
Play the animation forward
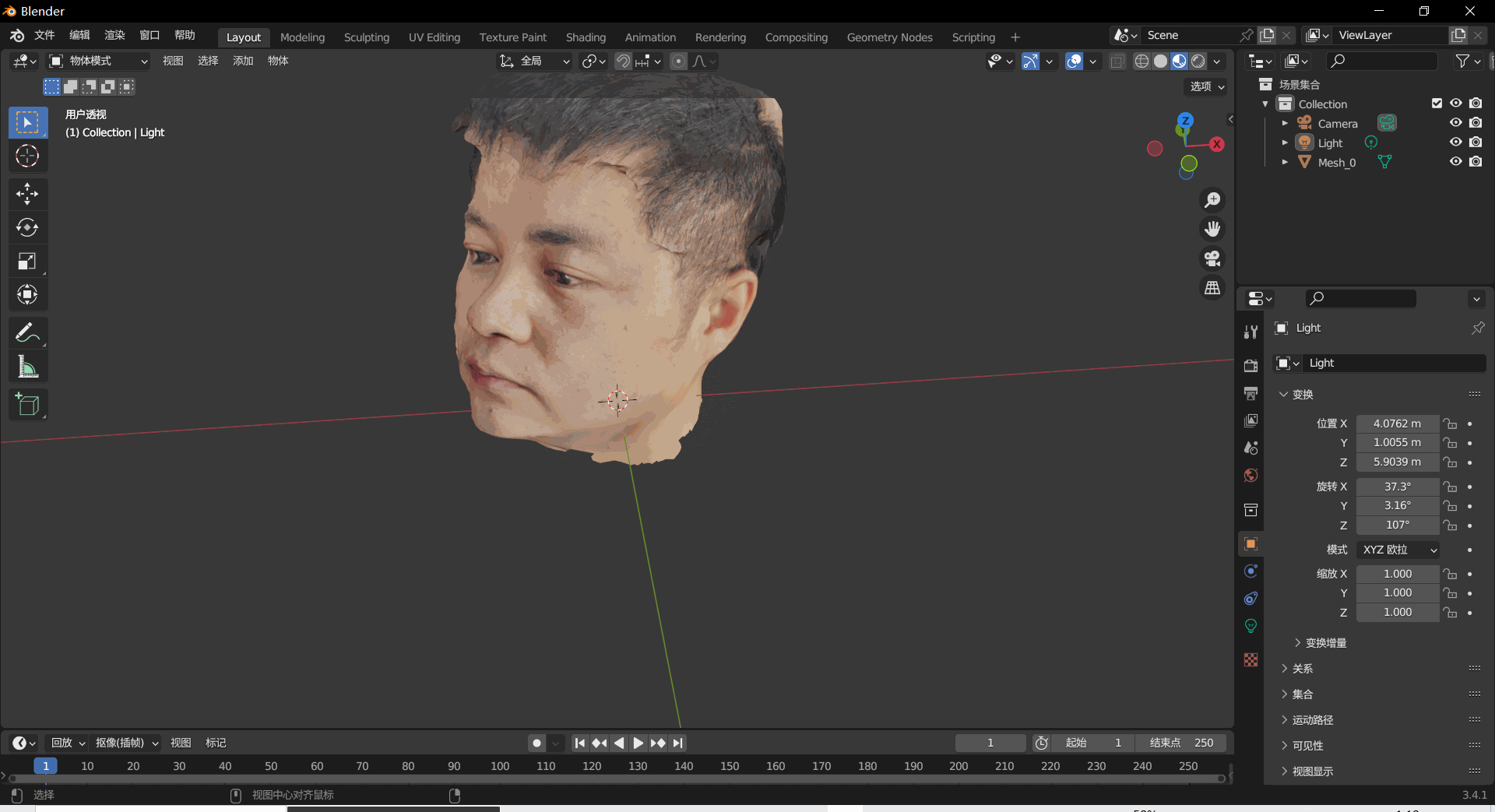click(x=638, y=743)
